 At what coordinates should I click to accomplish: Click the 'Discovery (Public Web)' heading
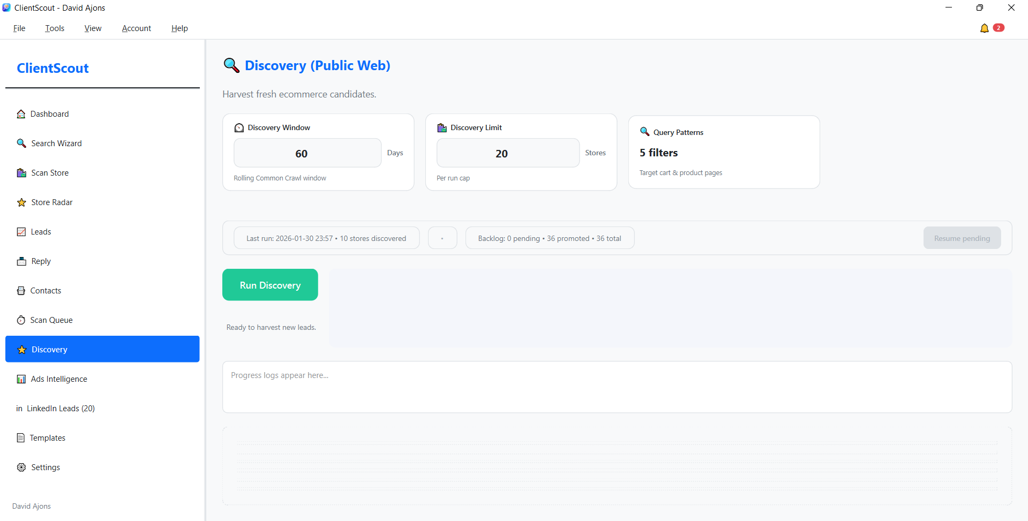317,65
